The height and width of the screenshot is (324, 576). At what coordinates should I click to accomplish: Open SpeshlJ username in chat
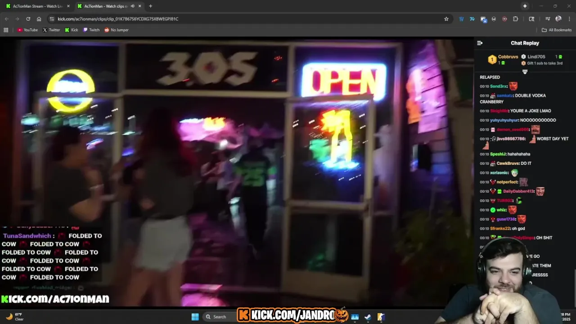498,154
